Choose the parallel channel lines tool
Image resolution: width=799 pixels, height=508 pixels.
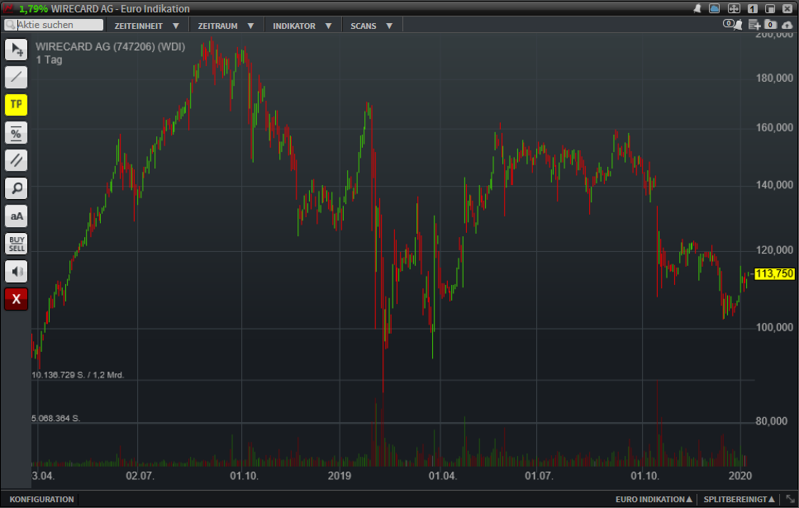(16, 160)
